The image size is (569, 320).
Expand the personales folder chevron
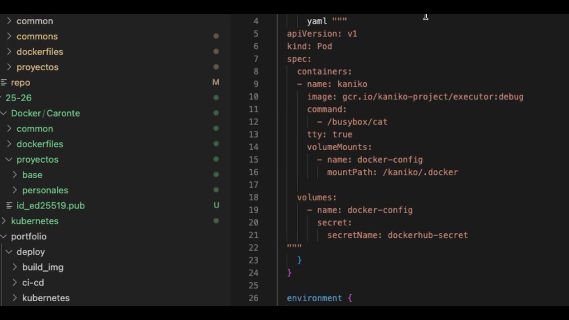tap(15, 190)
